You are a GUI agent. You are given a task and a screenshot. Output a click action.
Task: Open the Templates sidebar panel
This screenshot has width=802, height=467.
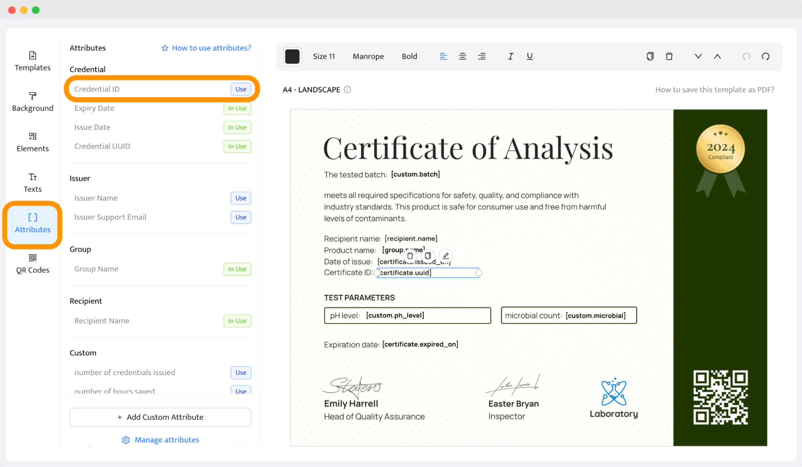tap(32, 61)
